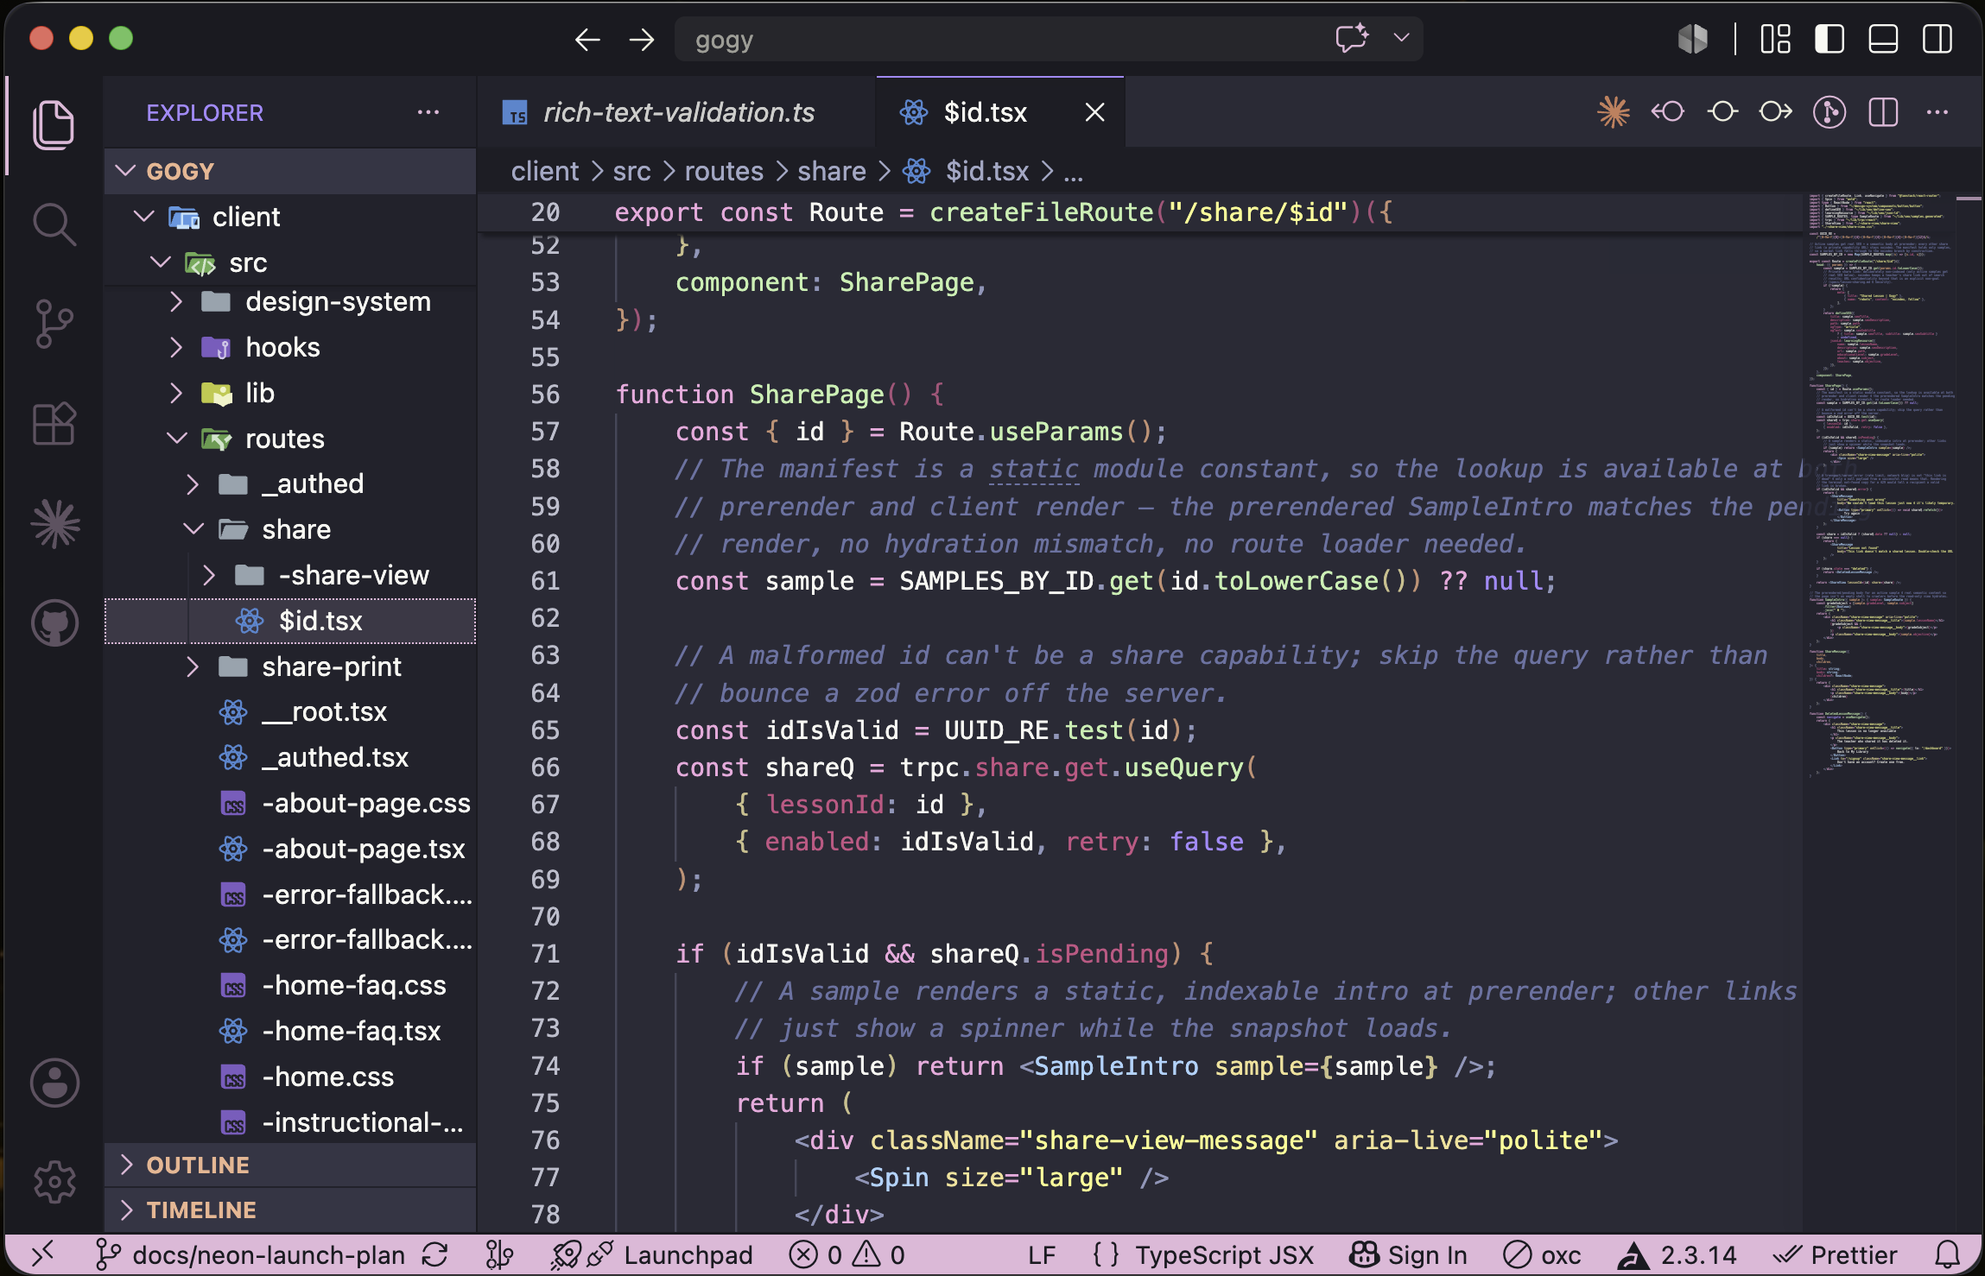Split the editor to the right
The height and width of the screenshot is (1276, 1985).
[1883, 112]
